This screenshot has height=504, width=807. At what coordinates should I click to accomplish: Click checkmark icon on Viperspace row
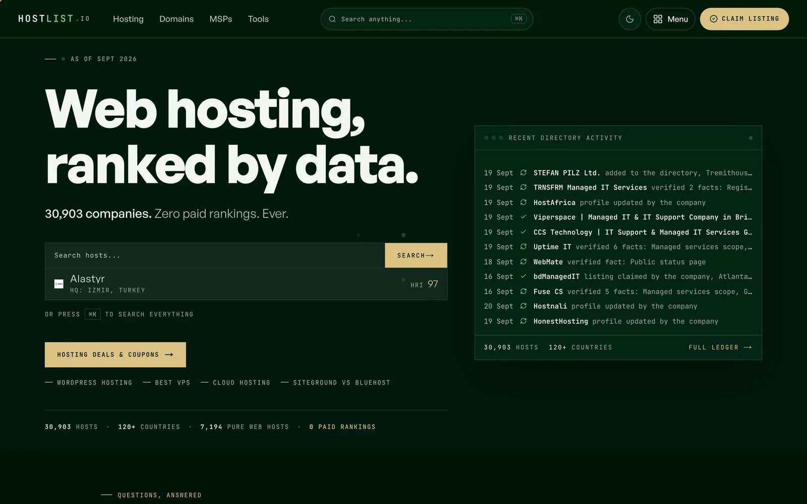point(524,217)
